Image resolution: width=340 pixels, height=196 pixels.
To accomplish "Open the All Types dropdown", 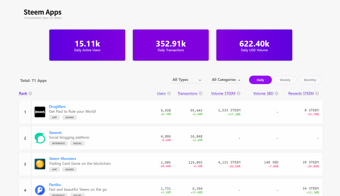I will pos(186,80).
